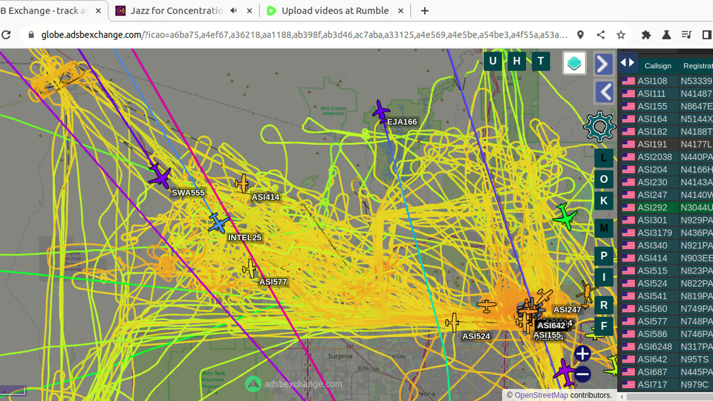Open the flask experiments toolbar icon

(x=666, y=35)
